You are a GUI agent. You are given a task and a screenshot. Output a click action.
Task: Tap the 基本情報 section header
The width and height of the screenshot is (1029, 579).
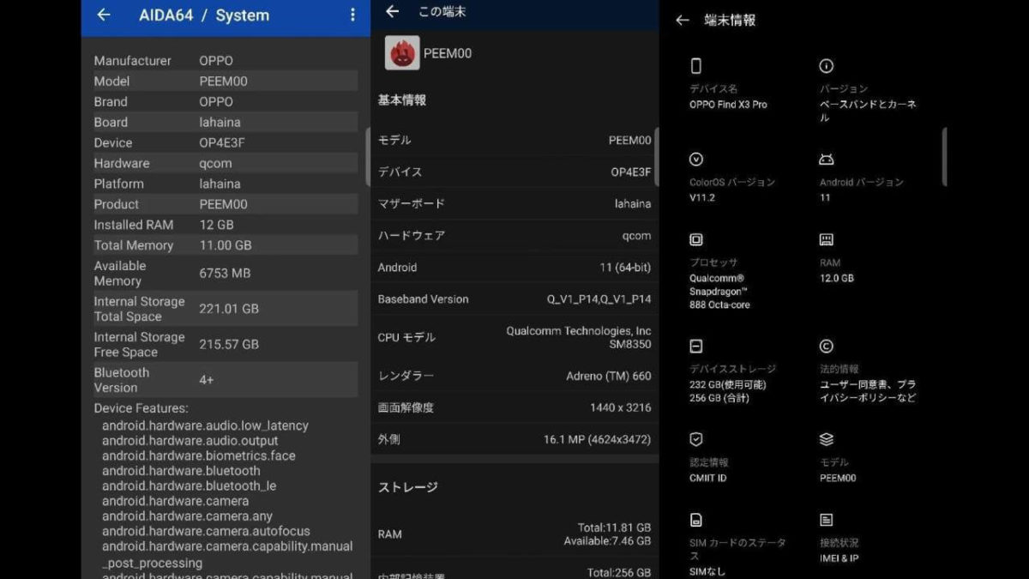(402, 100)
